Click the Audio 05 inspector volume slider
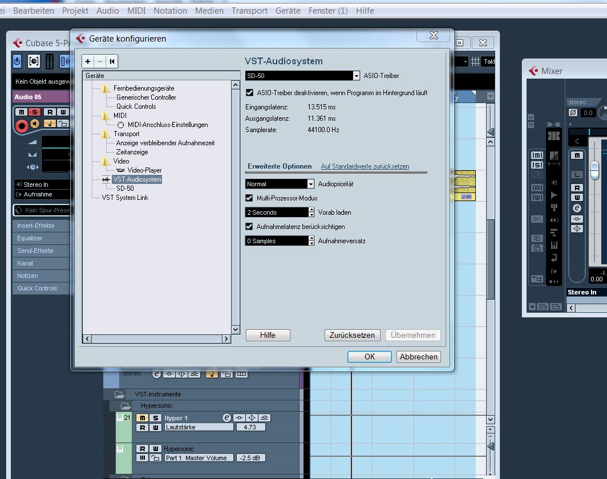The image size is (607, 479). [56, 148]
